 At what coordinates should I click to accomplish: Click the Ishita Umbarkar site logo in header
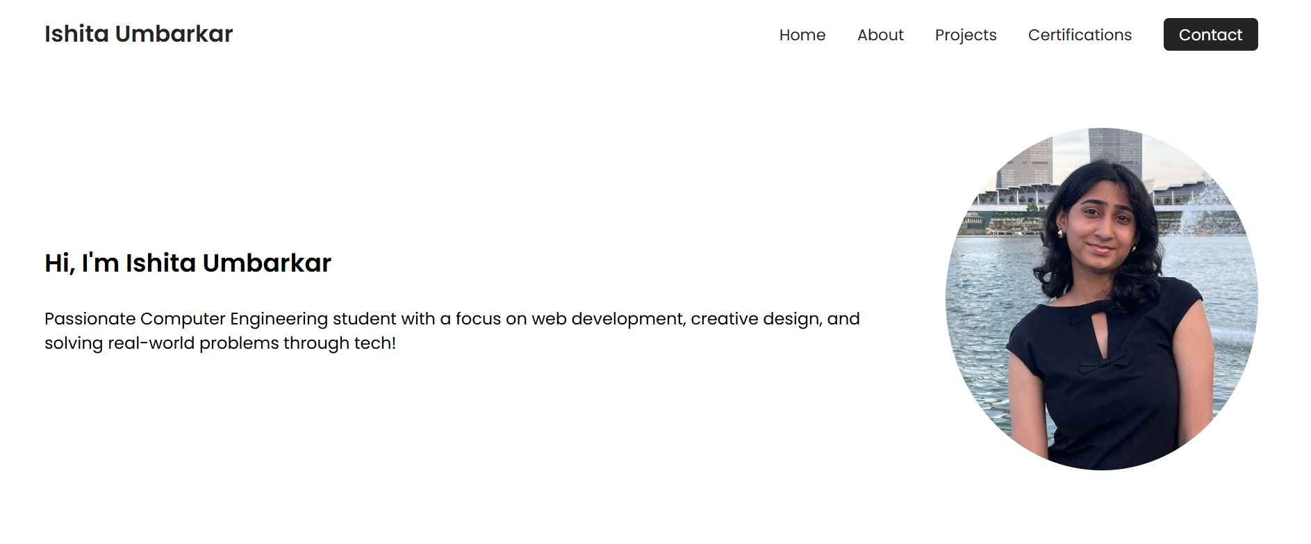(x=138, y=34)
